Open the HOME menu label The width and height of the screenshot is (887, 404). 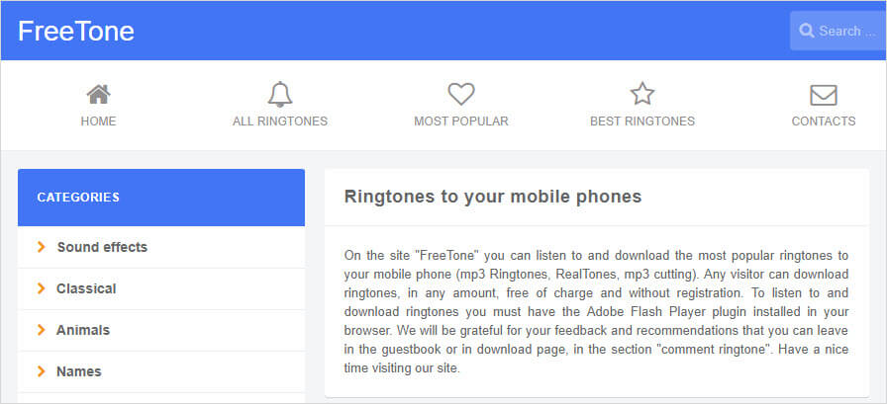98,121
